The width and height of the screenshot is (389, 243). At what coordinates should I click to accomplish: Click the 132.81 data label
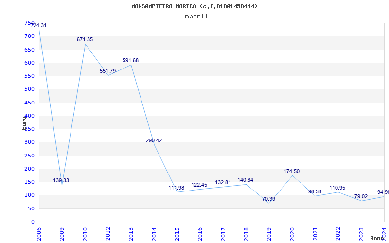click(x=223, y=183)
